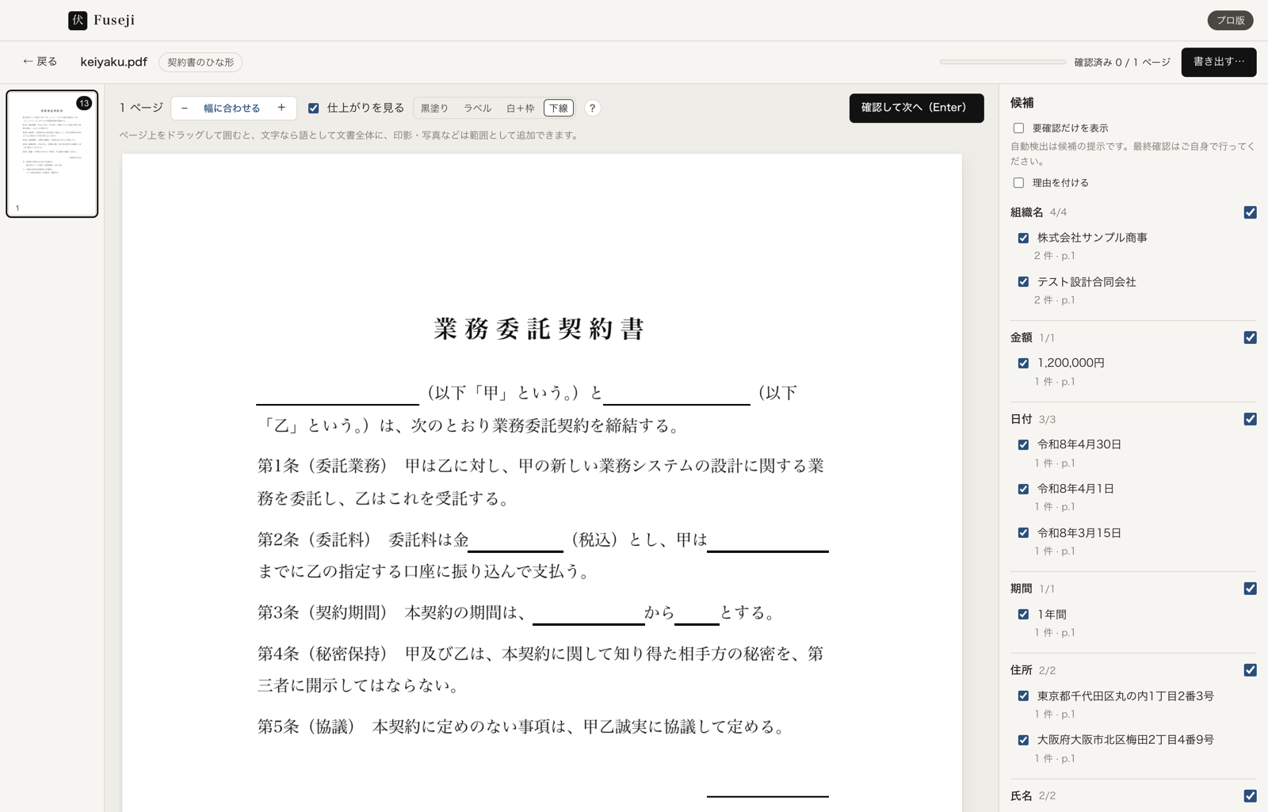Toggle 氏名 group checkbox
The width and height of the screenshot is (1268, 812).
click(1250, 795)
